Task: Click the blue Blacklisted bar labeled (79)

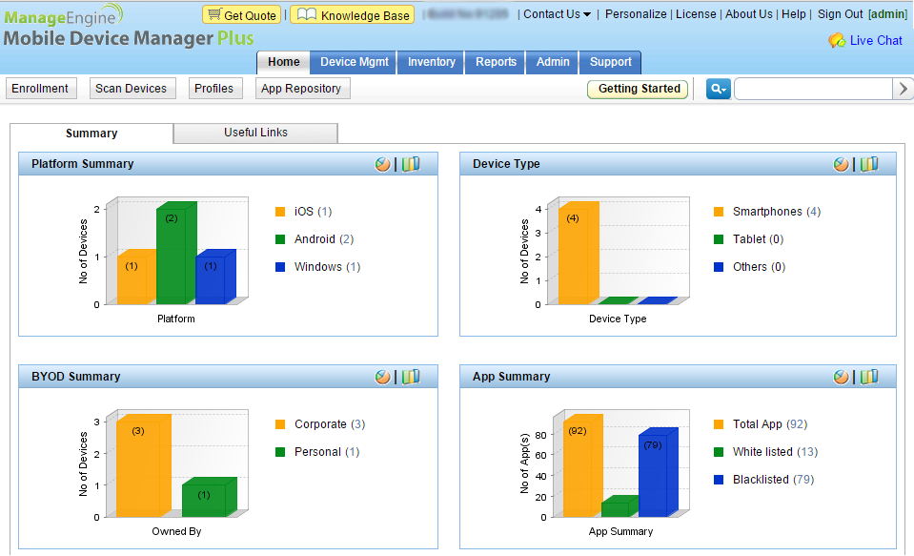Action: (659, 473)
